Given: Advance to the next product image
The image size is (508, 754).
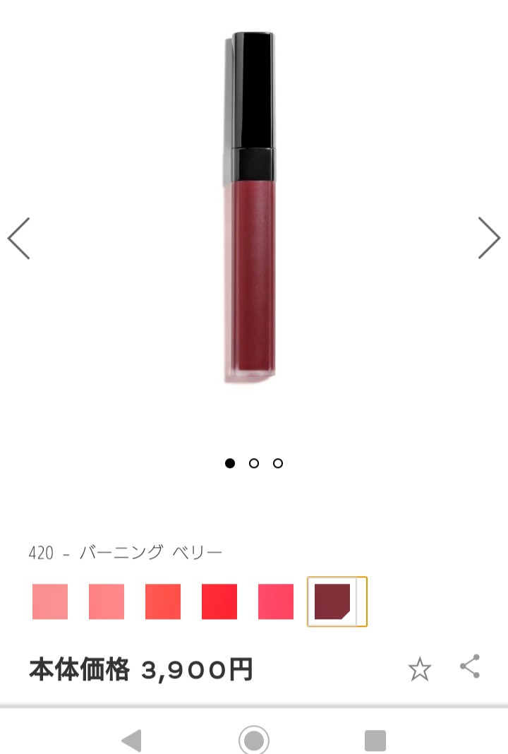Looking at the screenshot, I should click(489, 237).
